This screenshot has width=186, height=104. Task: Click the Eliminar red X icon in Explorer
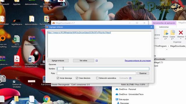point(181,33)
